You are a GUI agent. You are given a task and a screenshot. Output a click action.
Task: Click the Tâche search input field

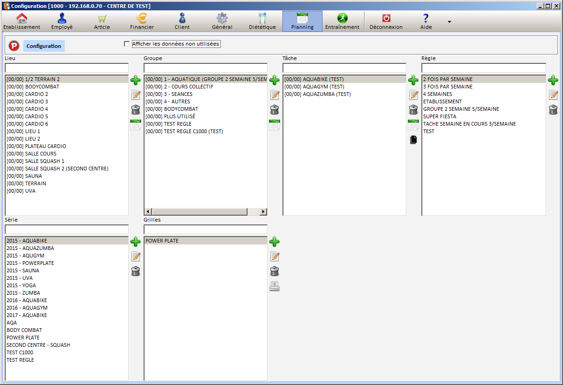point(344,68)
